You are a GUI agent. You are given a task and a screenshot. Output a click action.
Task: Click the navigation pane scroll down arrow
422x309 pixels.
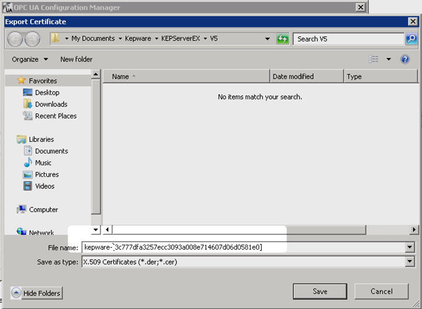point(95,230)
